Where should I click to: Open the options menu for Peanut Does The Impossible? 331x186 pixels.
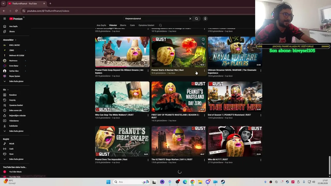(x=148, y=160)
